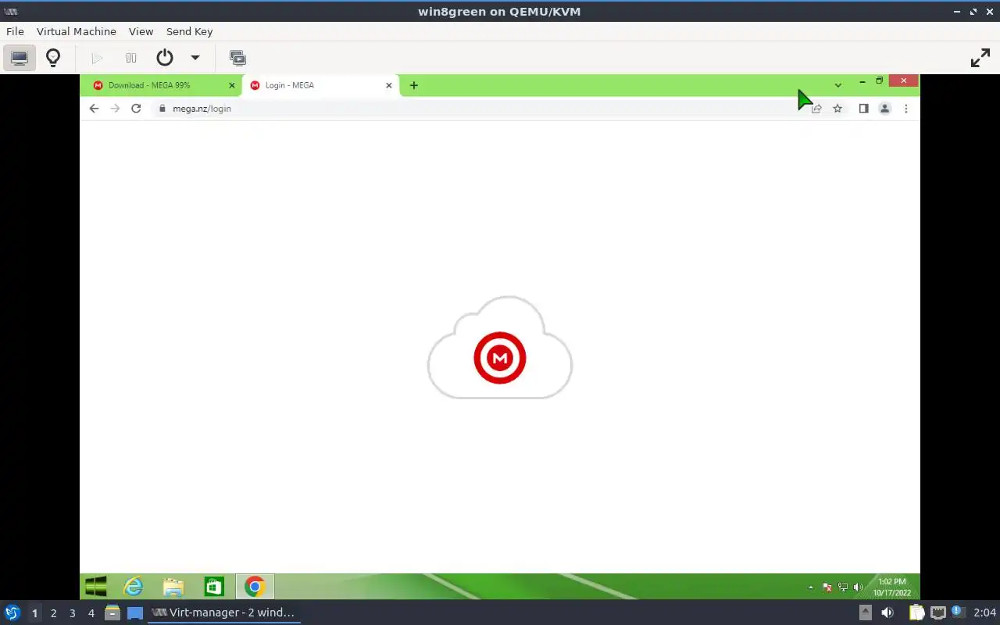Open the Windows clock showing 1:02 PM
Viewport: 1000px width, 625px height.
[892, 587]
